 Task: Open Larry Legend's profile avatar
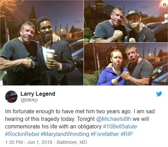pos(11,97)
